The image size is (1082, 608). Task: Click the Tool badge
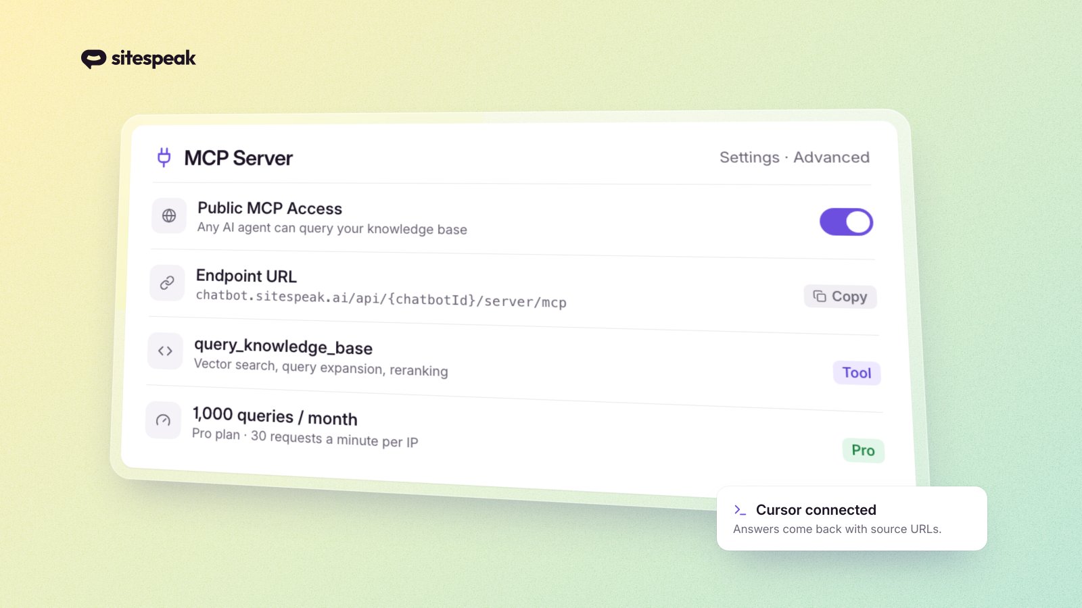pyautogui.click(x=857, y=373)
